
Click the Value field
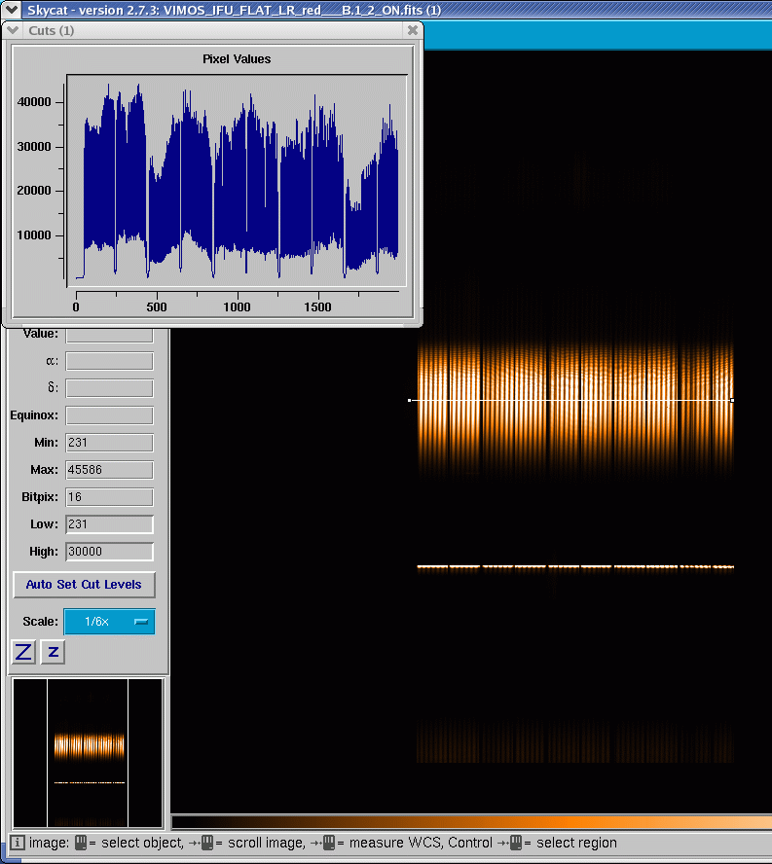coord(109,335)
